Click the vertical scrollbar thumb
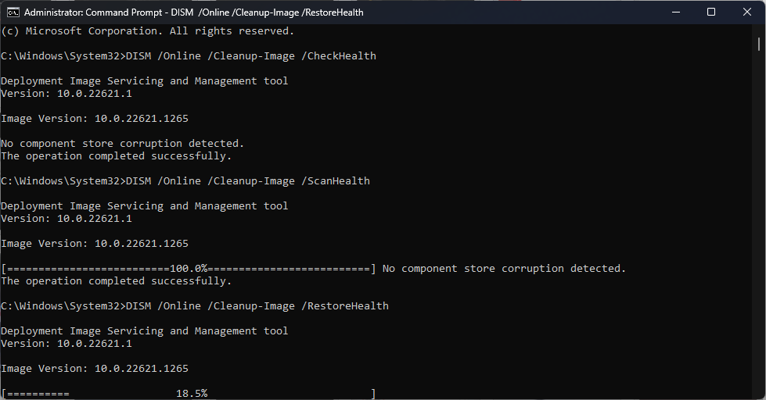 pyautogui.click(x=759, y=44)
